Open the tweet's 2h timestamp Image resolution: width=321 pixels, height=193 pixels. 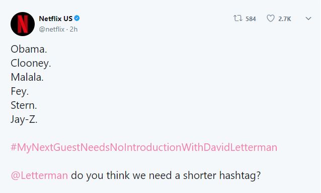(x=73, y=30)
